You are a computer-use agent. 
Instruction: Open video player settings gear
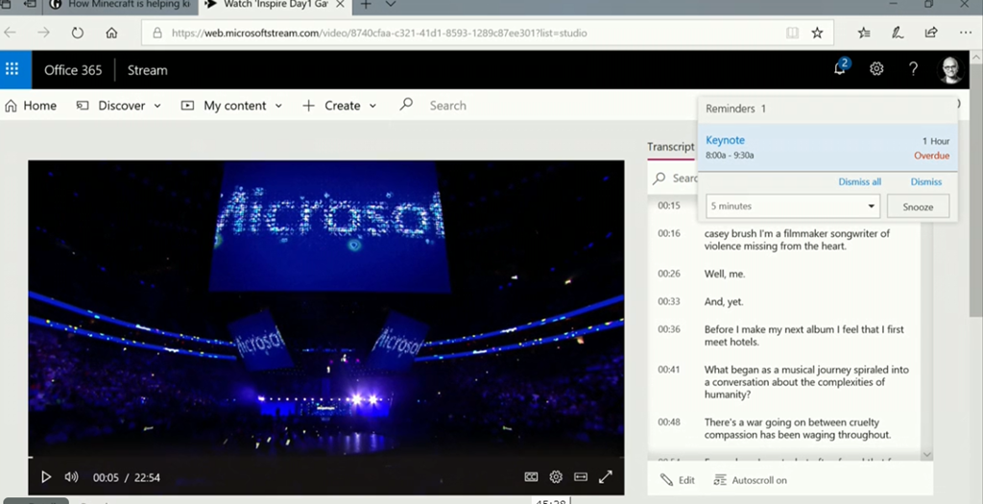(x=556, y=477)
